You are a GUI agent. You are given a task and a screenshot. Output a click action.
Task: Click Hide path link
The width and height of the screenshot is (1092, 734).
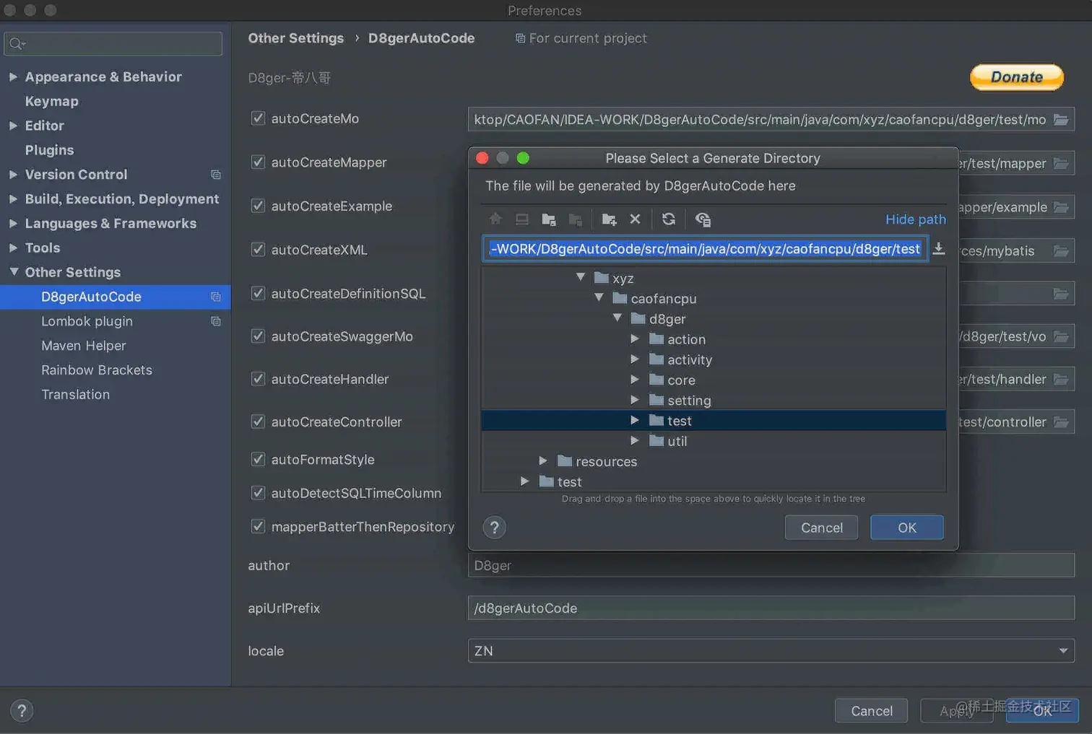pyautogui.click(x=915, y=219)
